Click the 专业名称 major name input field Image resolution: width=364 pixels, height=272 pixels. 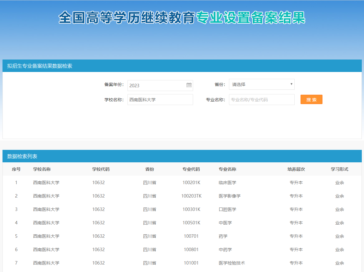[x=262, y=100]
